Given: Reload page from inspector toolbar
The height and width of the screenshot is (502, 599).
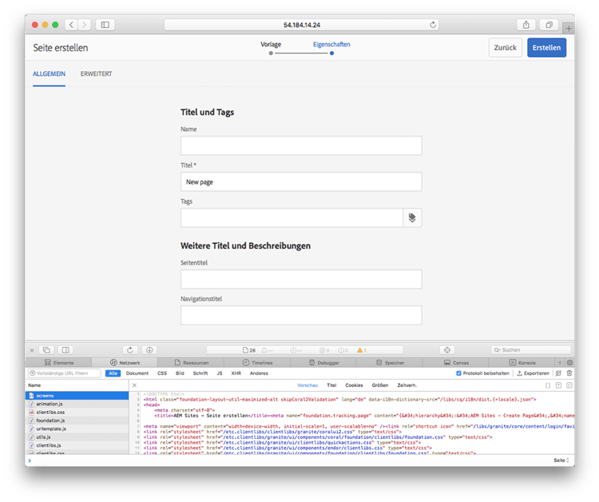Looking at the screenshot, I should click(130, 350).
